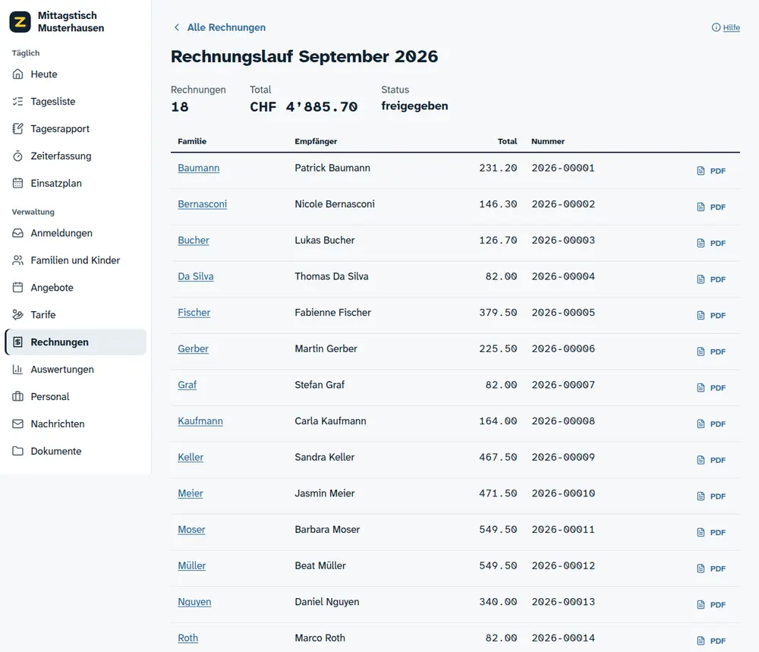Viewport: 759px width, 652px height.
Task: Download PDF for invoice 2026-00003
Action: 711,243
